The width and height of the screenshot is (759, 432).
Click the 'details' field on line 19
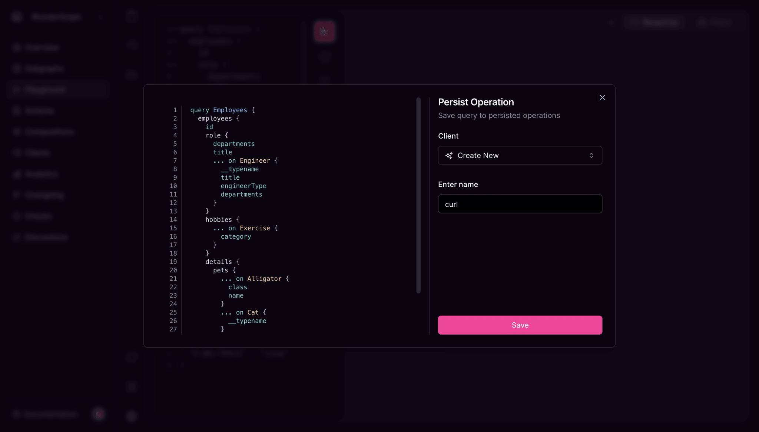point(218,262)
